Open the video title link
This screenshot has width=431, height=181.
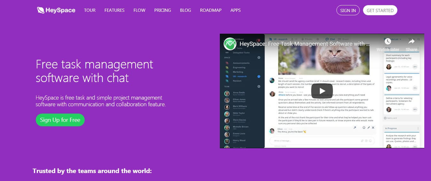tap(304, 44)
